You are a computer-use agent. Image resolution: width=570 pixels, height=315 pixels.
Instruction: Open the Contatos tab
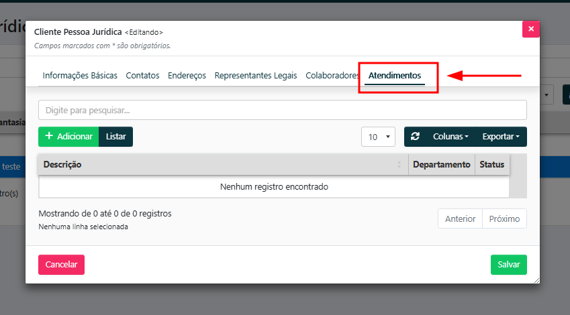[142, 76]
